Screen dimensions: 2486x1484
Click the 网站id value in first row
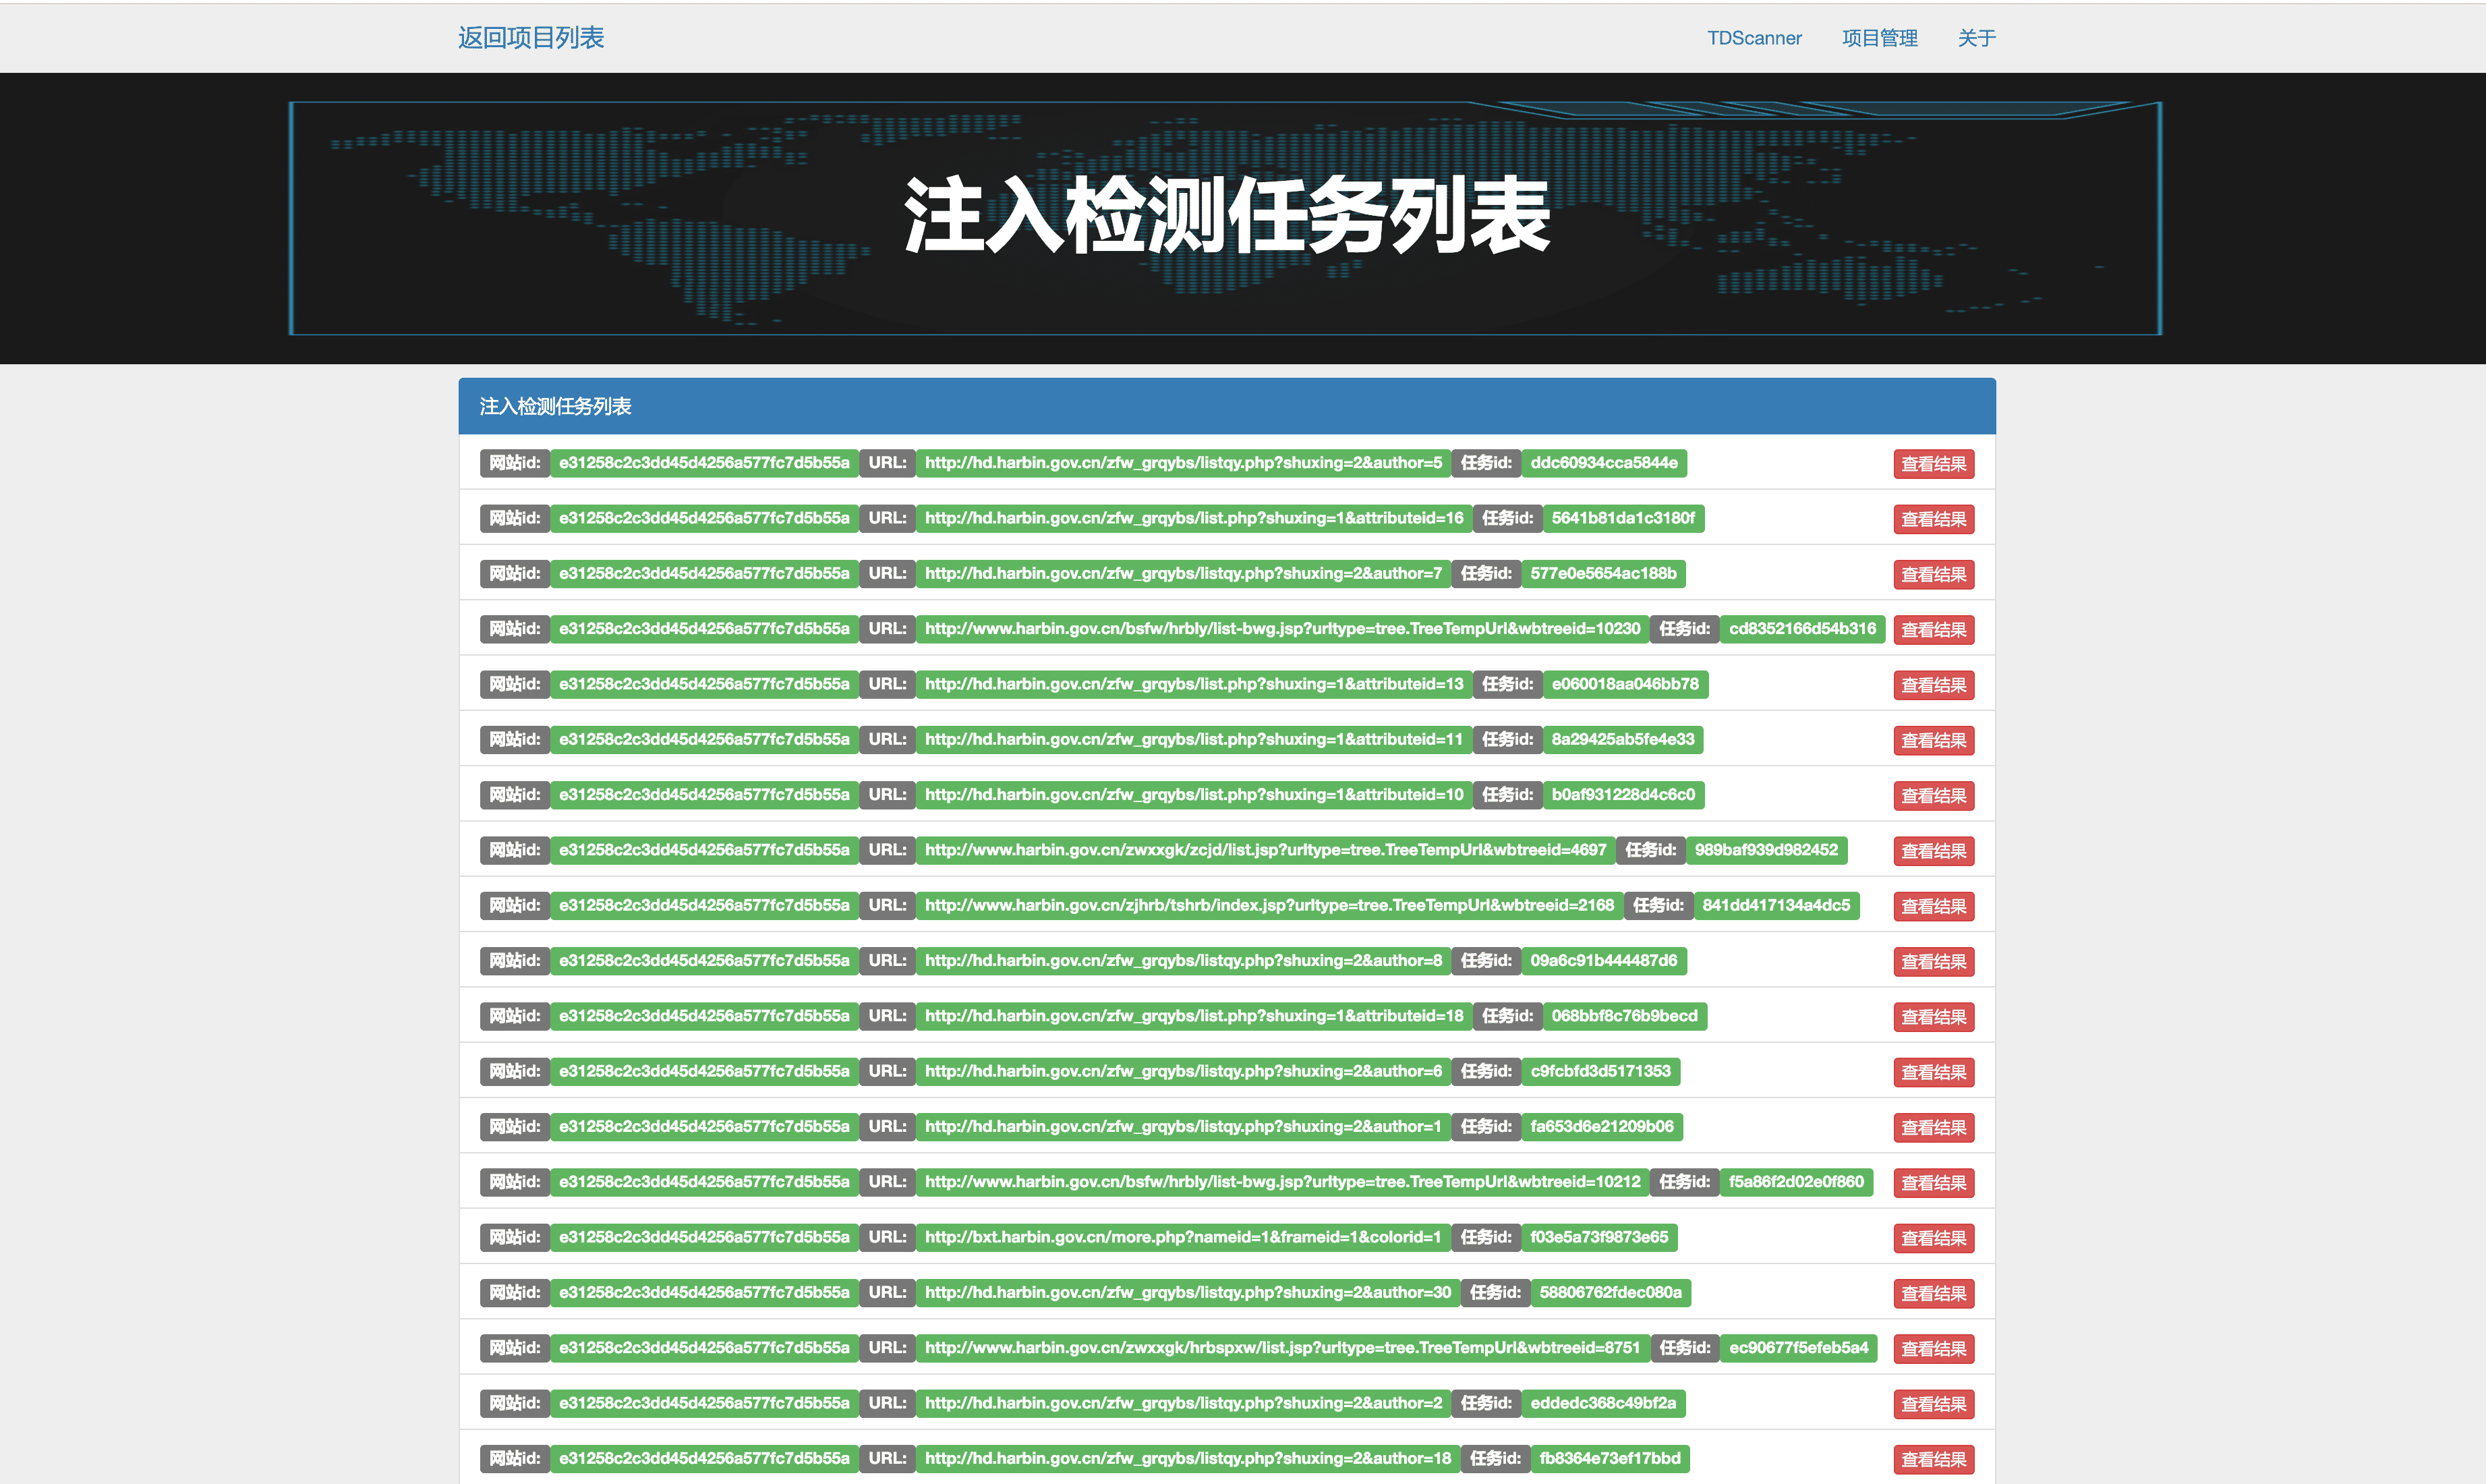[703, 463]
